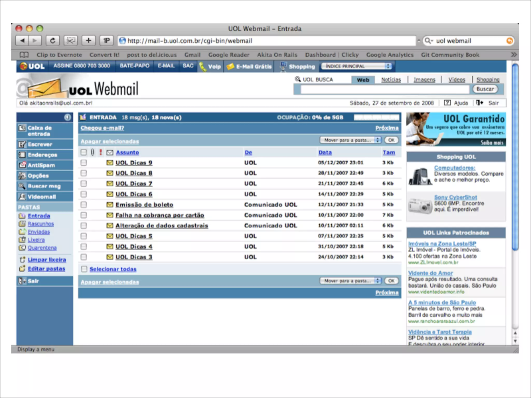The width and height of the screenshot is (531, 398).
Task: Open BATE-PAPO in the UOL top menu
Action: [134, 66]
